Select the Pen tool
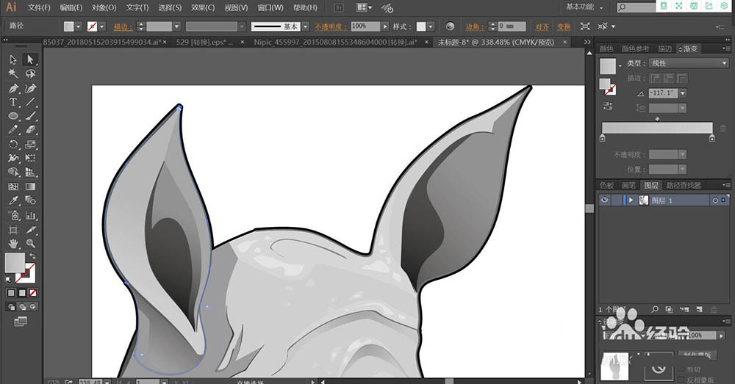Viewport: 735px width, 384px height. 13,88
